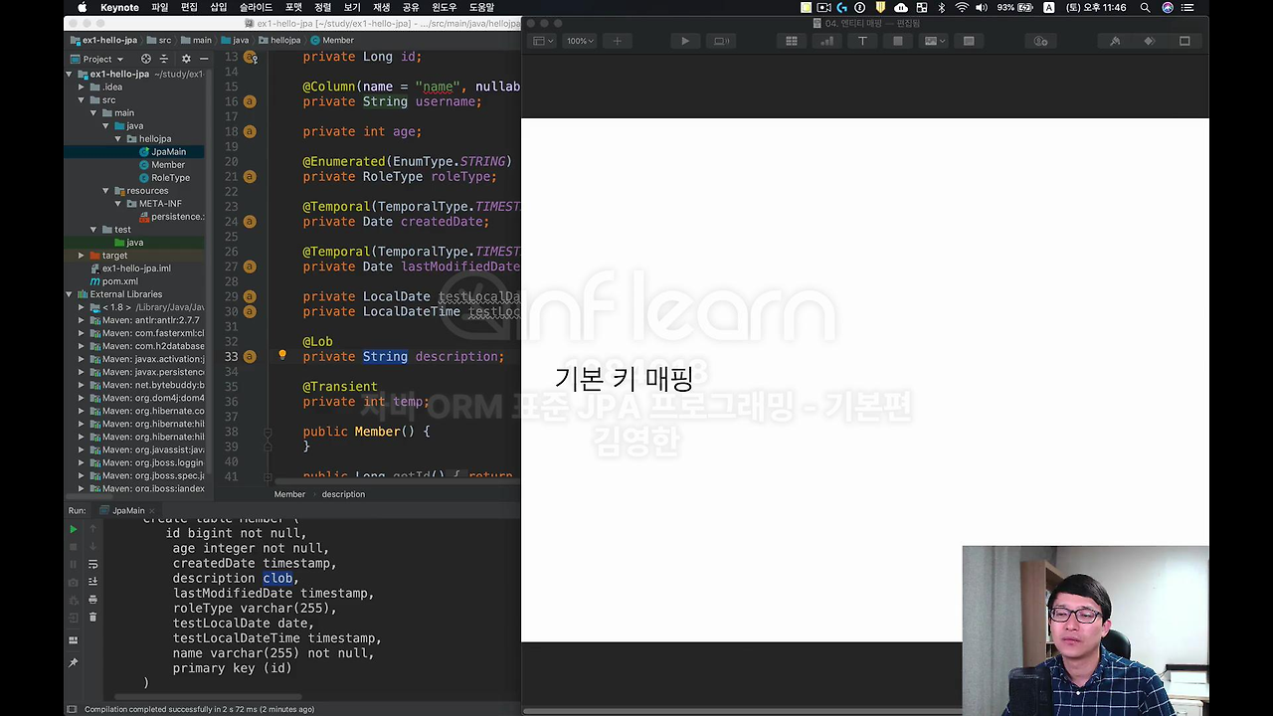
Task: Hide the Project panel with minus icon
Action: pos(203,59)
